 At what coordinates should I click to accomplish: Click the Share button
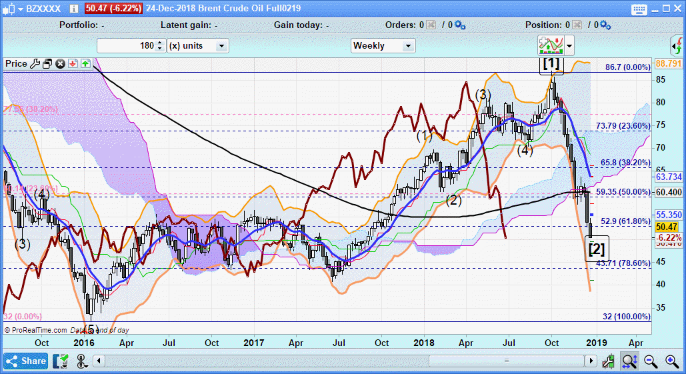point(26,361)
